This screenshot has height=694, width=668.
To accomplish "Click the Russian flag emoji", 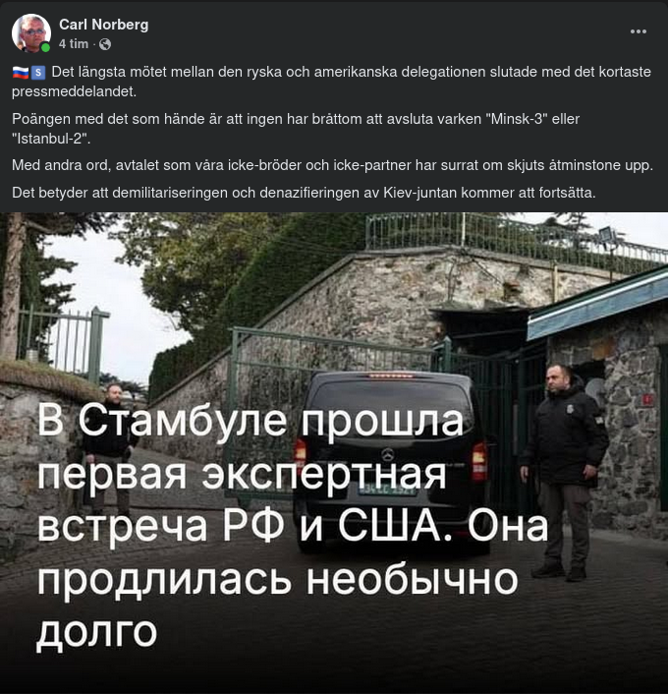I will point(21,72).
